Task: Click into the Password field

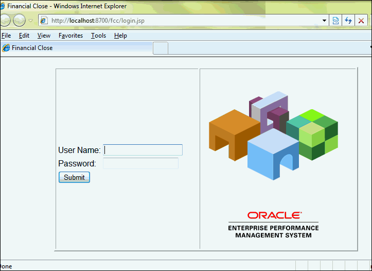Action: (140, 163)
